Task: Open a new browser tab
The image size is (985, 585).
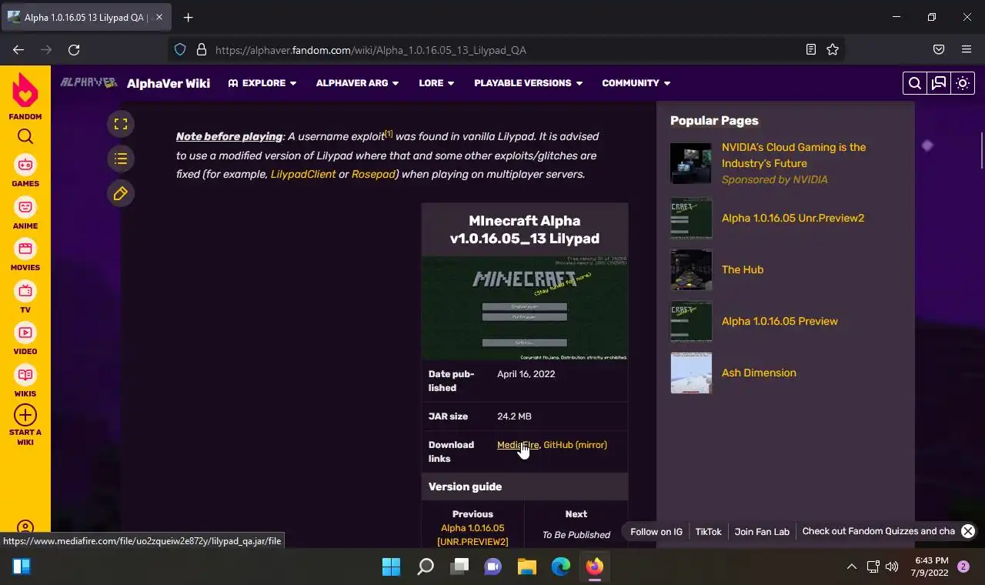Action: pyautogui.click(x=188, y=17)
